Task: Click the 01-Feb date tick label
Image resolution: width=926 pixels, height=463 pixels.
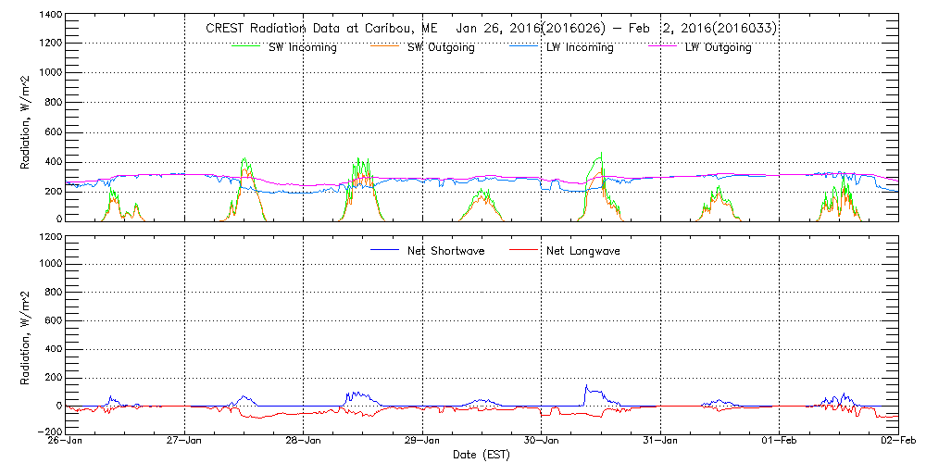Action: click(x=779, y=442)
